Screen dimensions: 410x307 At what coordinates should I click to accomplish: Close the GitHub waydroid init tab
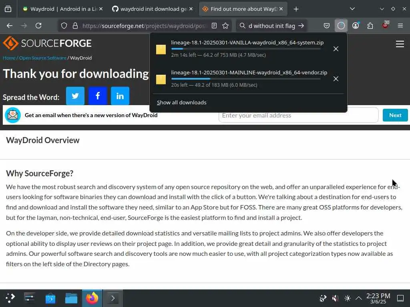pyautogui.click(x=191, y=9)
